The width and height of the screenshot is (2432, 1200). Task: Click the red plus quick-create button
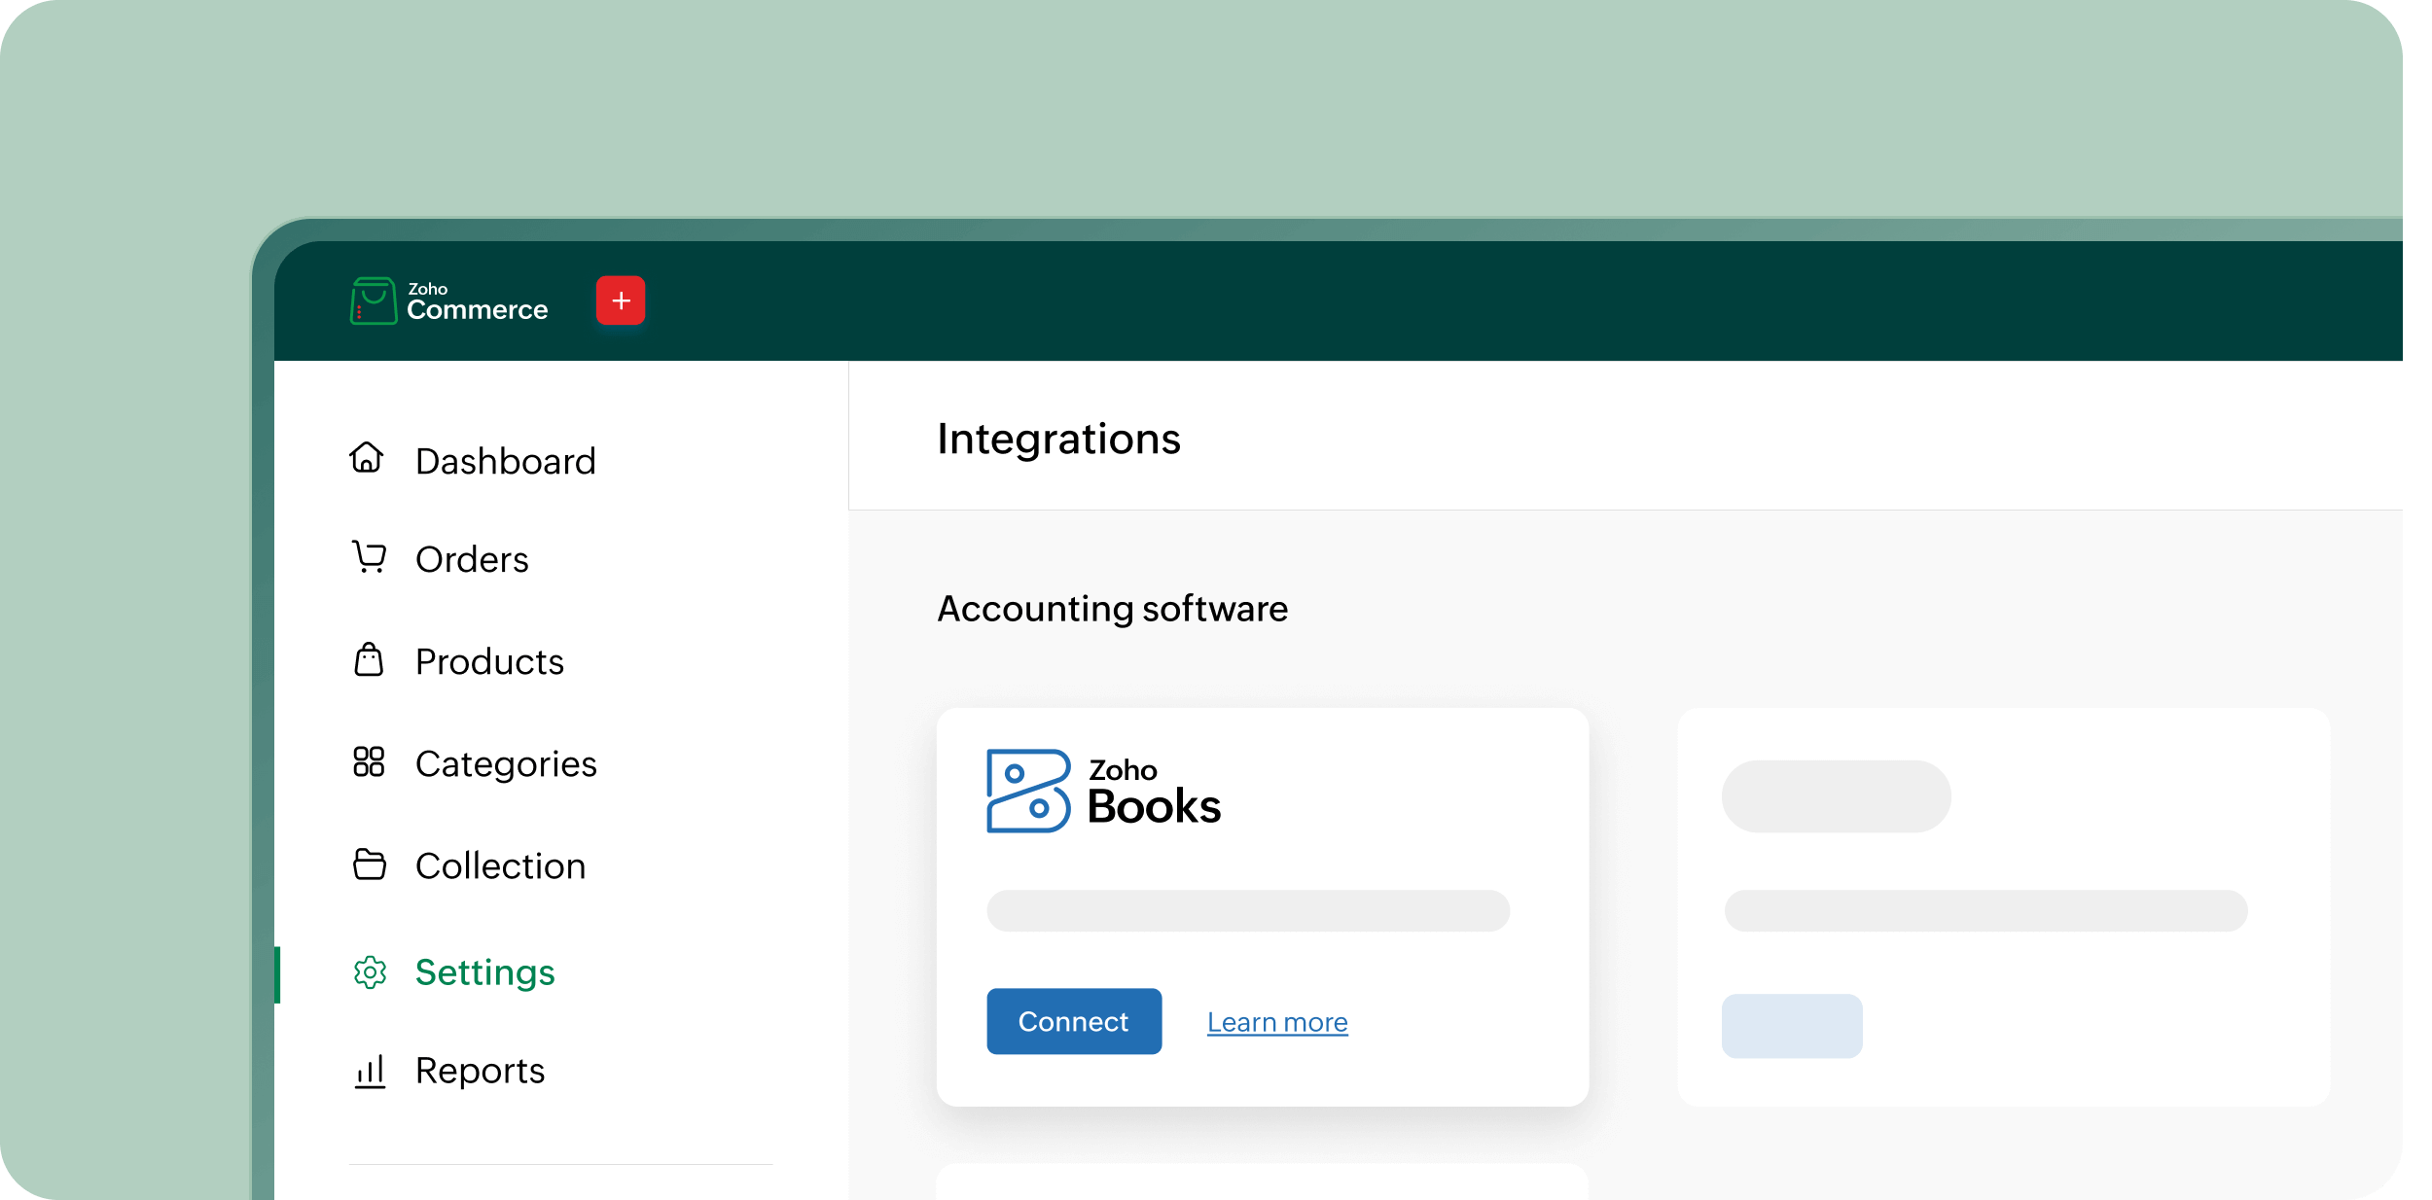(621, 300)
